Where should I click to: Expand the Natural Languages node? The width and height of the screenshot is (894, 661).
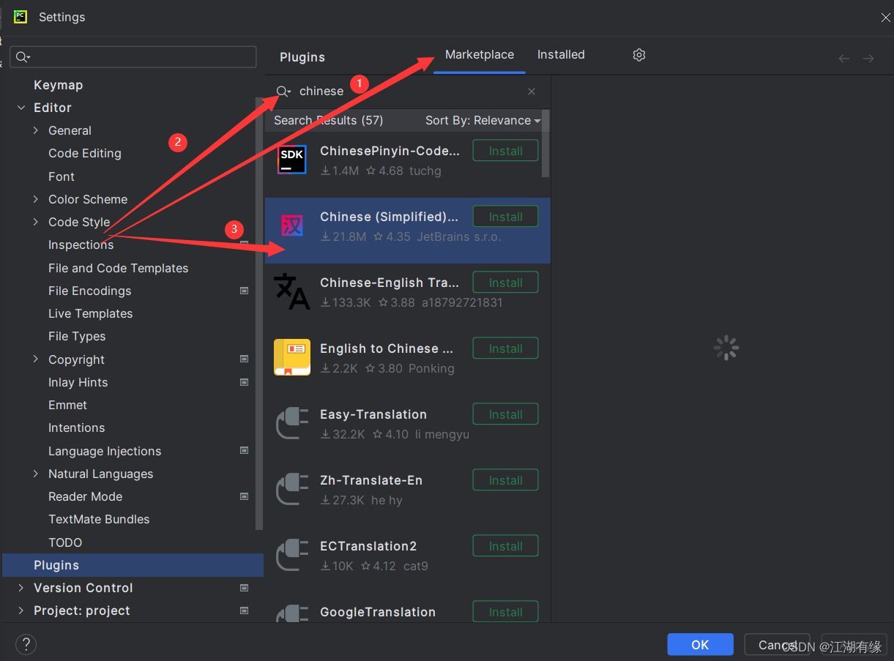(x=36, y=474)
